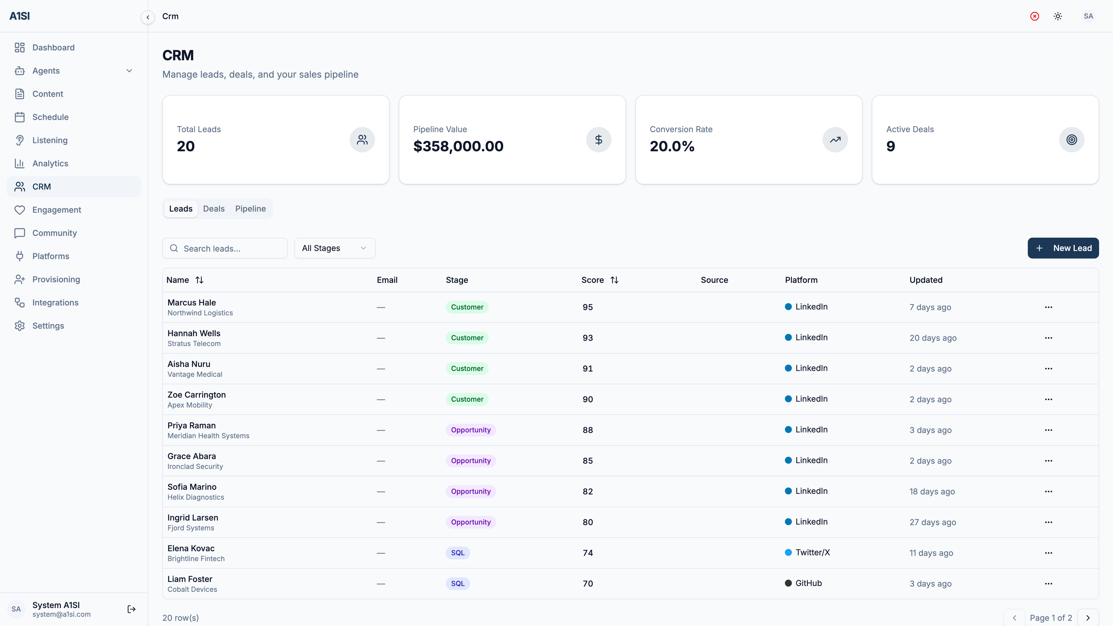Open Schedule in the sidebar menu
The height and width of the screenshot is (626, 1113).
[x=74, y=117]
